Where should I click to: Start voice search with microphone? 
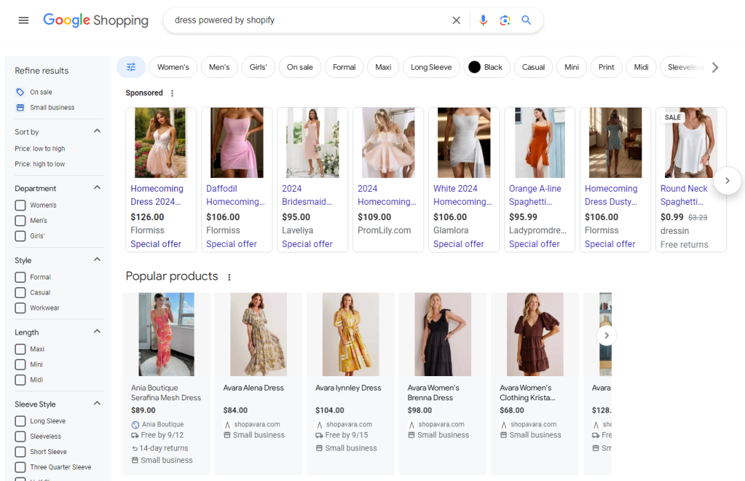point(483,21)
